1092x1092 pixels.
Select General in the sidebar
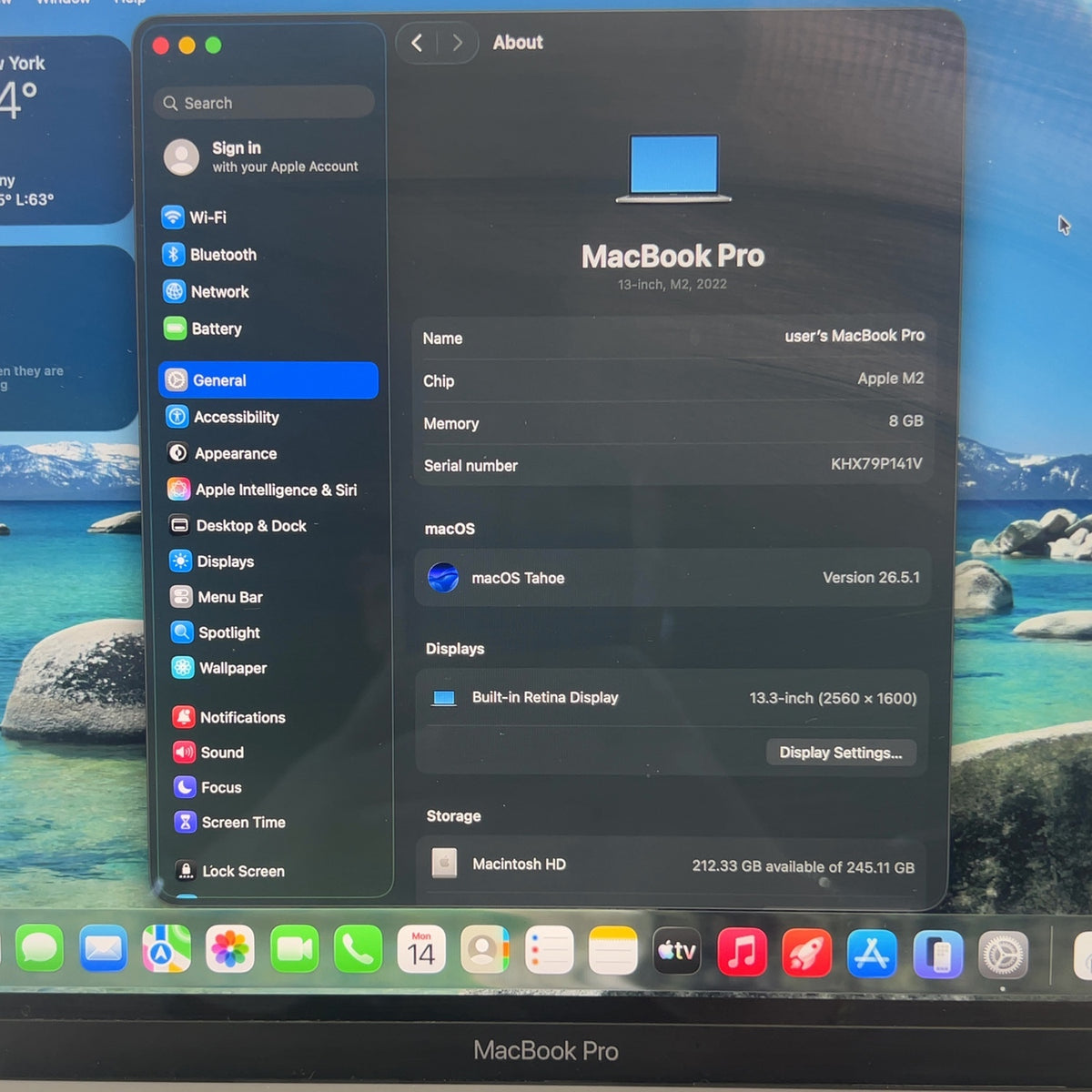[268, 380]
